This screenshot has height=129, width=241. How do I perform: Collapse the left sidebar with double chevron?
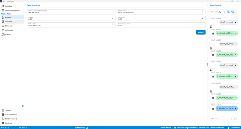point(23,106)
